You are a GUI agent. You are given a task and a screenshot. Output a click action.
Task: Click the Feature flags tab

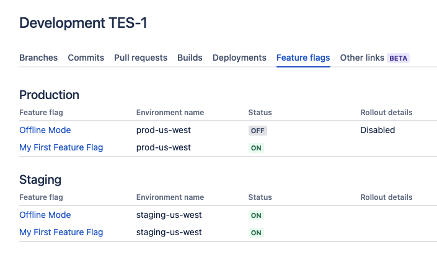click(303, 58)
